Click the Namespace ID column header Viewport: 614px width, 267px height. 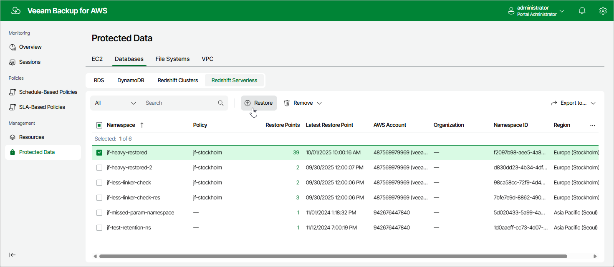pos(511,125)
